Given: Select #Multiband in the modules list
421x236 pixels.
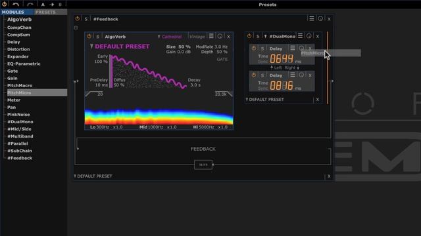Looking at the screenshot, I should [x=20, y=136].
